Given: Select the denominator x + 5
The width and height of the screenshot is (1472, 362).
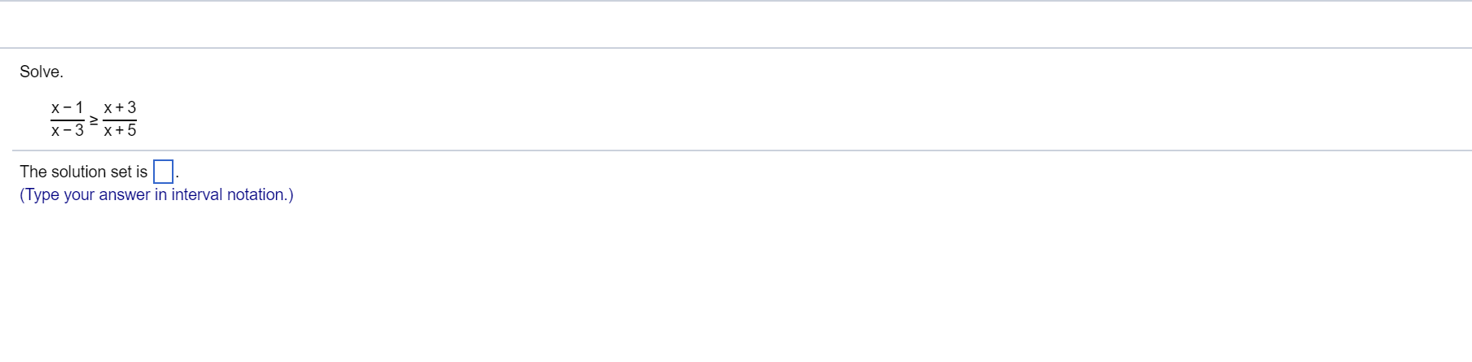Looking at the screenshot, I should coord(120,130).
